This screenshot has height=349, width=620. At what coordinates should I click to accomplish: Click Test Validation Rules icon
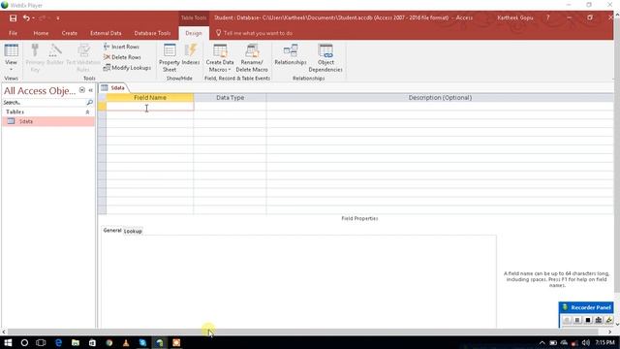(83, 50)
